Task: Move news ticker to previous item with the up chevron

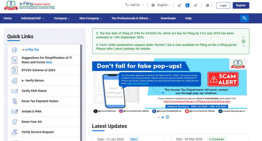Action: (244, 37)
